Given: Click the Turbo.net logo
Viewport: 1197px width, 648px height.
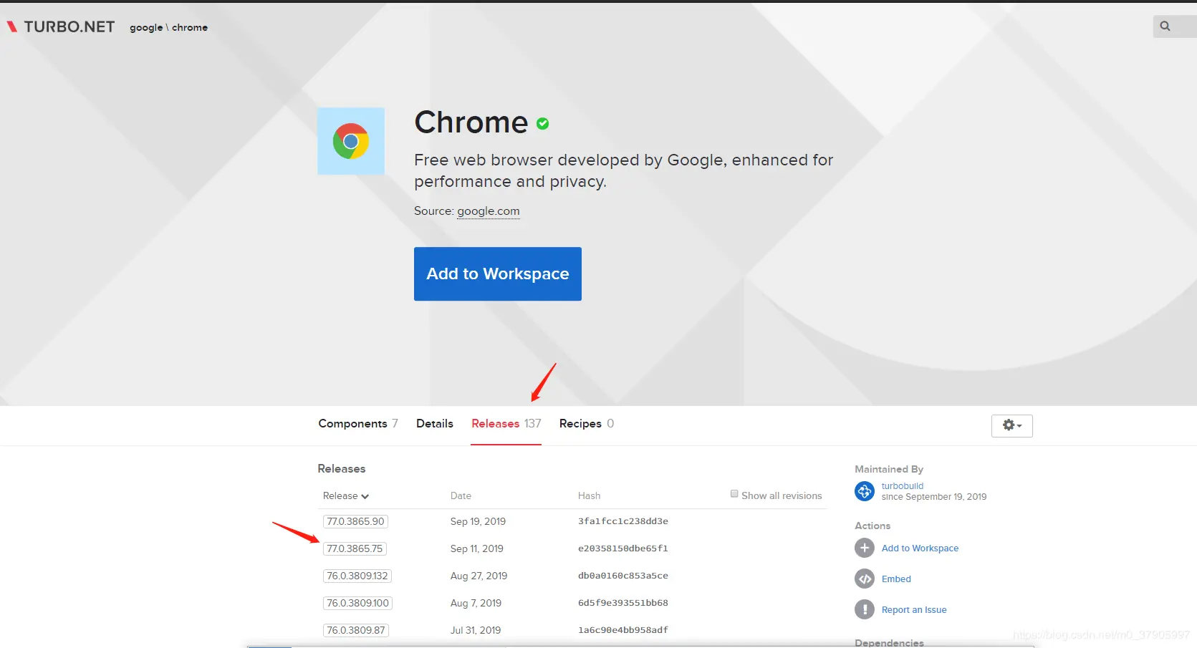Looking at the screenshot, I should [61, 27].
